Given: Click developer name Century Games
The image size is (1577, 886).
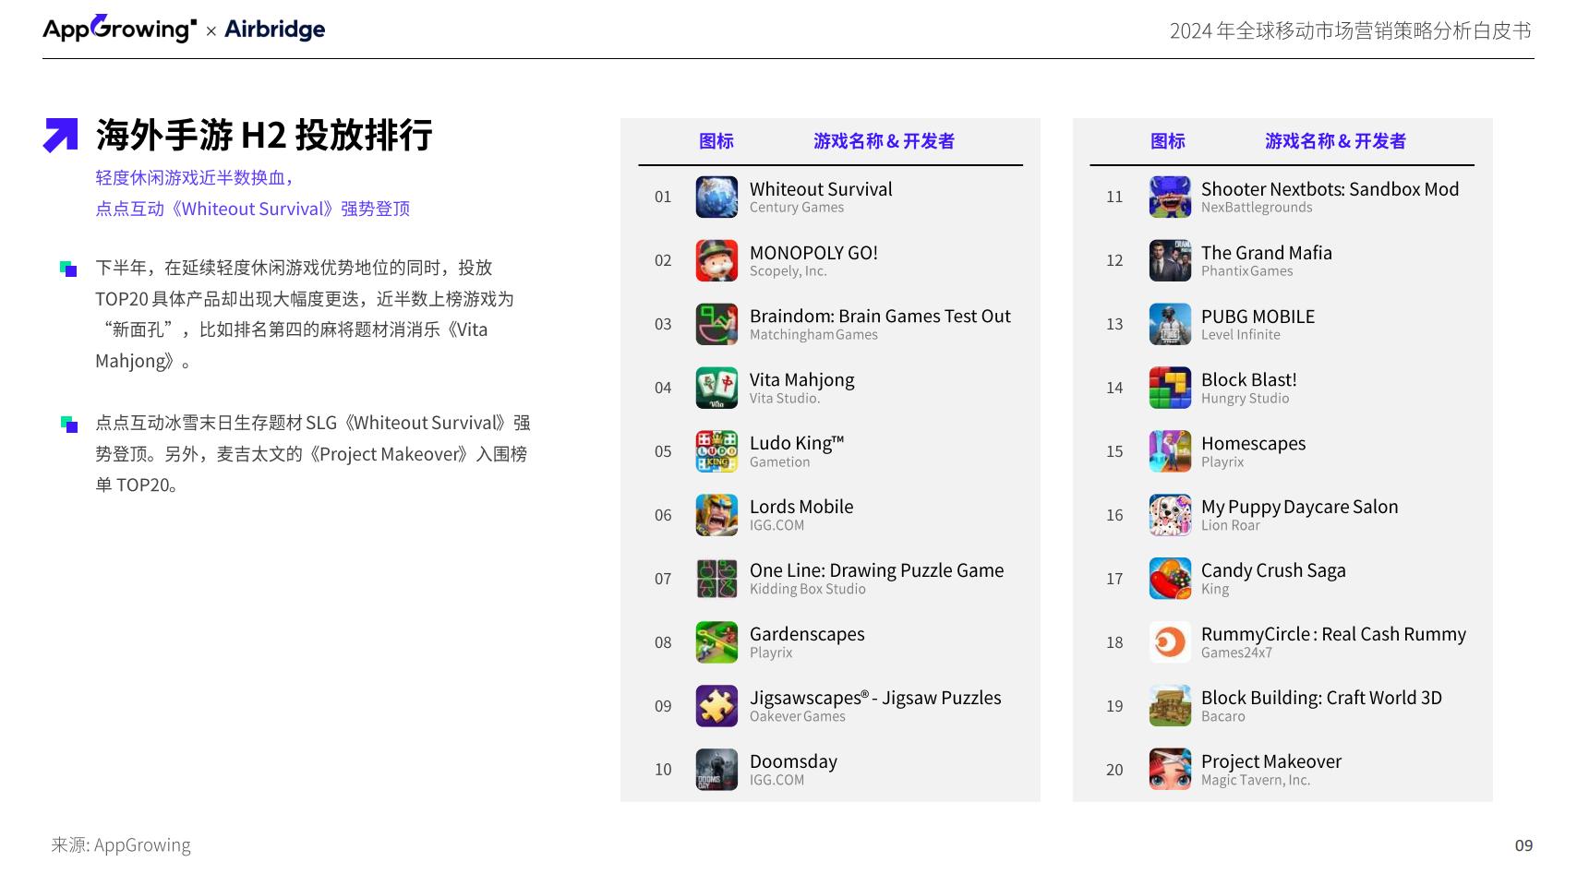Looking at the screenshot, I should point(797,208).
